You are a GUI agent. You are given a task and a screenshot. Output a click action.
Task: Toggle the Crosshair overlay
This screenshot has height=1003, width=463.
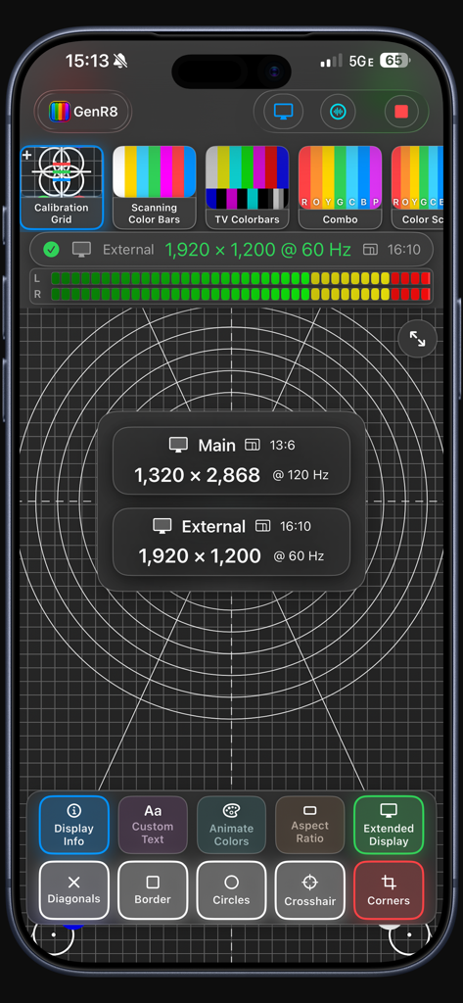pyautogui.click(x=310, y=890)
